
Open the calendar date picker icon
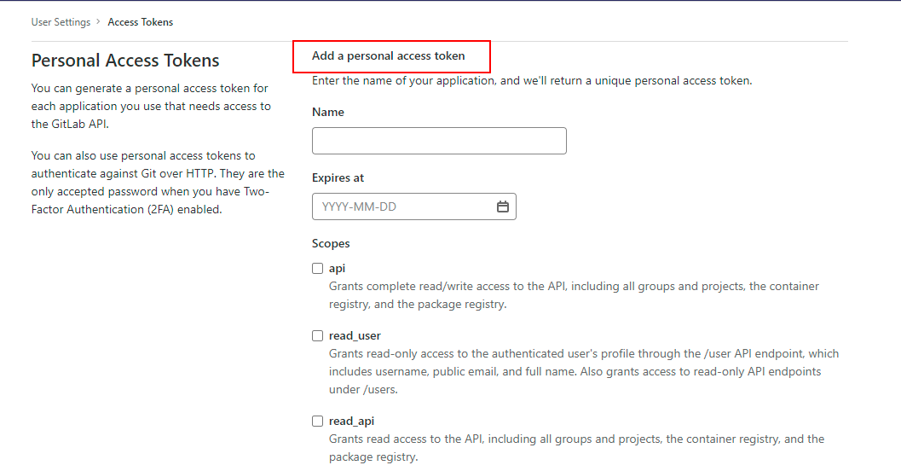(x=503, y=206)
